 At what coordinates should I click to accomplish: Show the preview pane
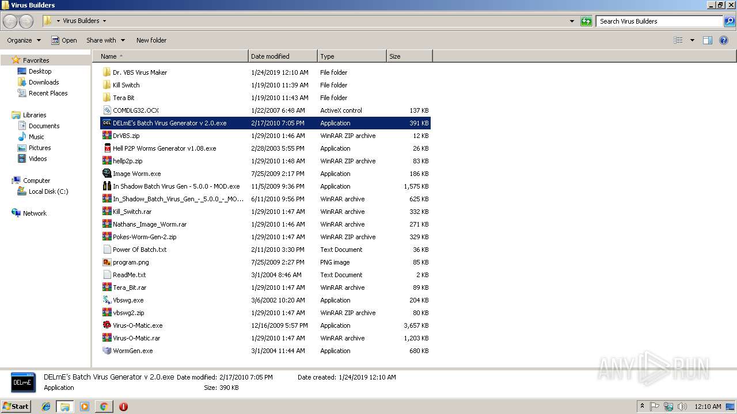pyautogui.click(x=708, y=40)
